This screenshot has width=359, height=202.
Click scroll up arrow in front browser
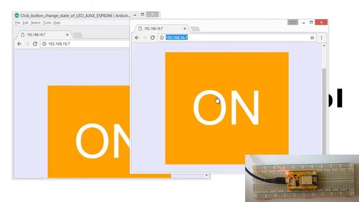tap(324, 46)
